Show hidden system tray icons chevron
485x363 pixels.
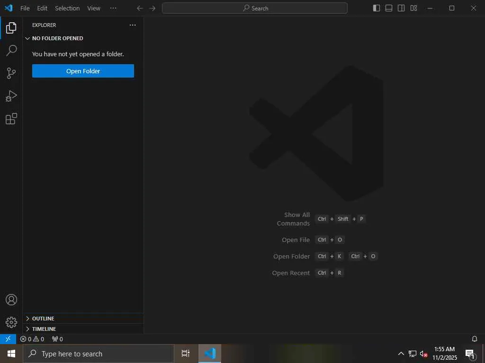401,354
